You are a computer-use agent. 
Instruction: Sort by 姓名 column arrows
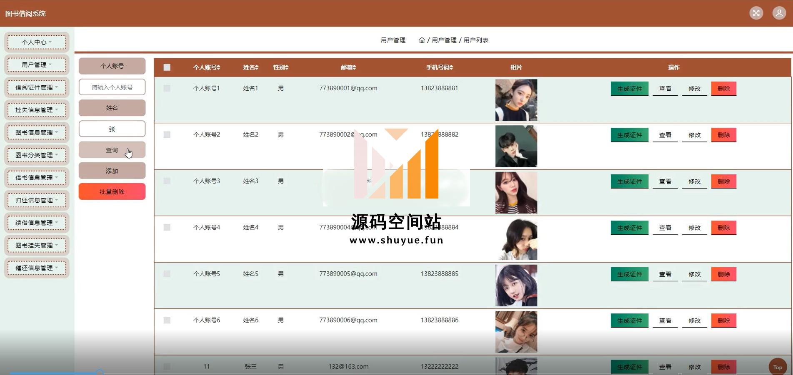(x=257, y=67)
